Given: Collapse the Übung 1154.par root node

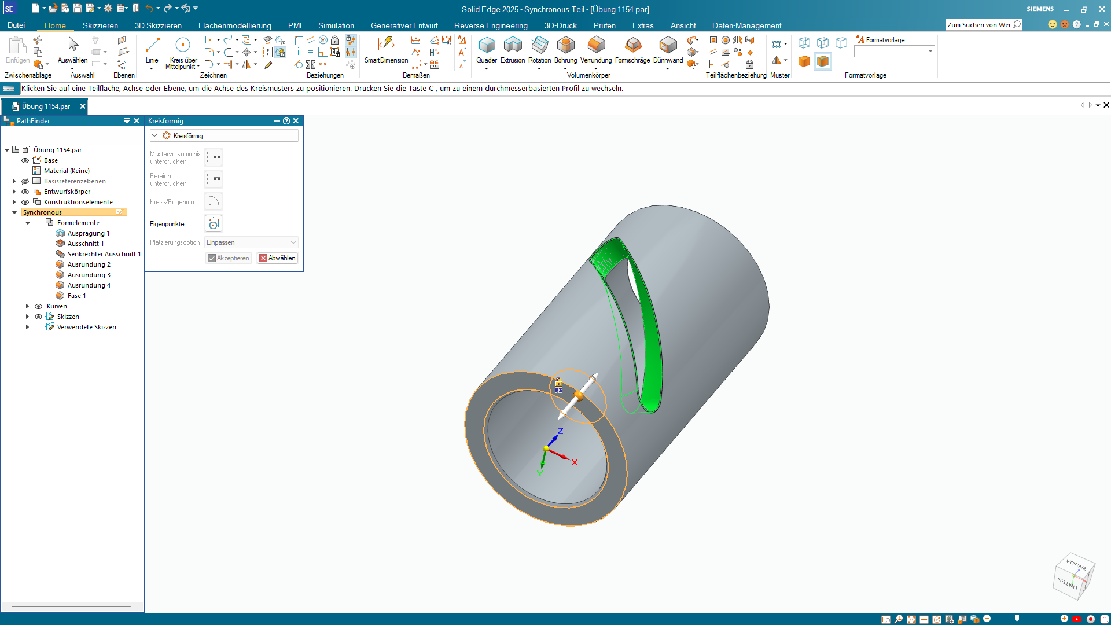Looking at the screenshot, I should click(7, 150).
